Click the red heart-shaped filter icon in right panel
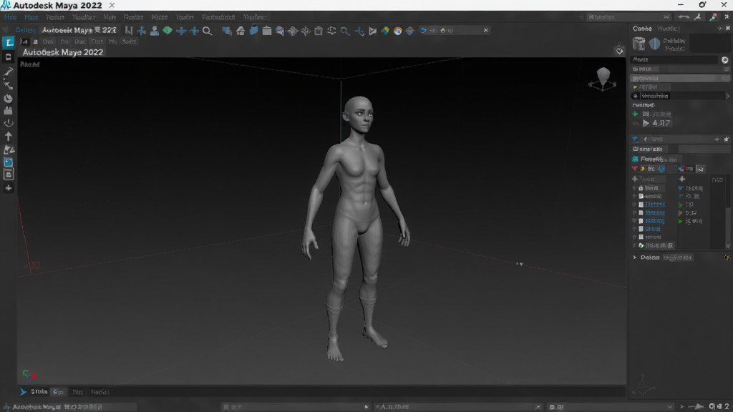This screenshot has height=412, width=733. click(x=634, y=169)
